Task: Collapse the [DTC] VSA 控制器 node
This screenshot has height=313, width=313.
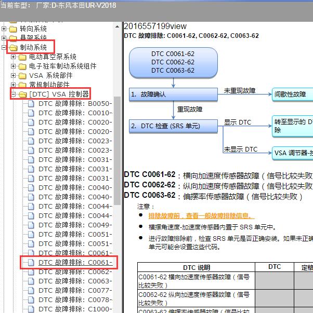Action: [14, 94]
